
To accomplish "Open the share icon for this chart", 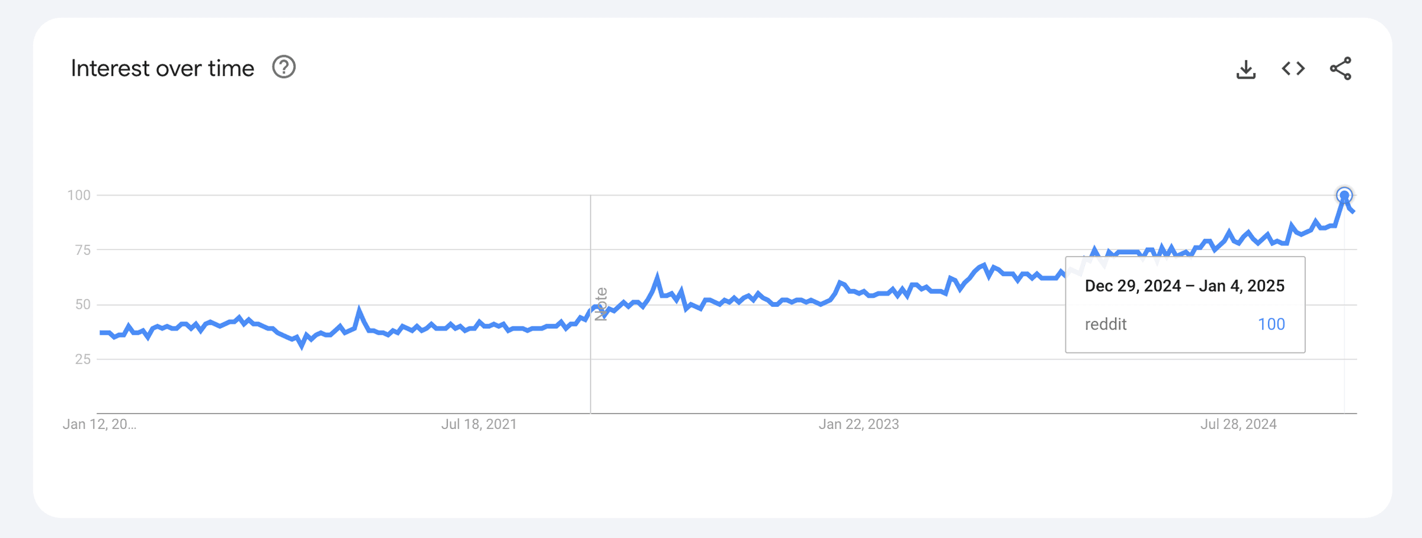I will (1341, 69).
